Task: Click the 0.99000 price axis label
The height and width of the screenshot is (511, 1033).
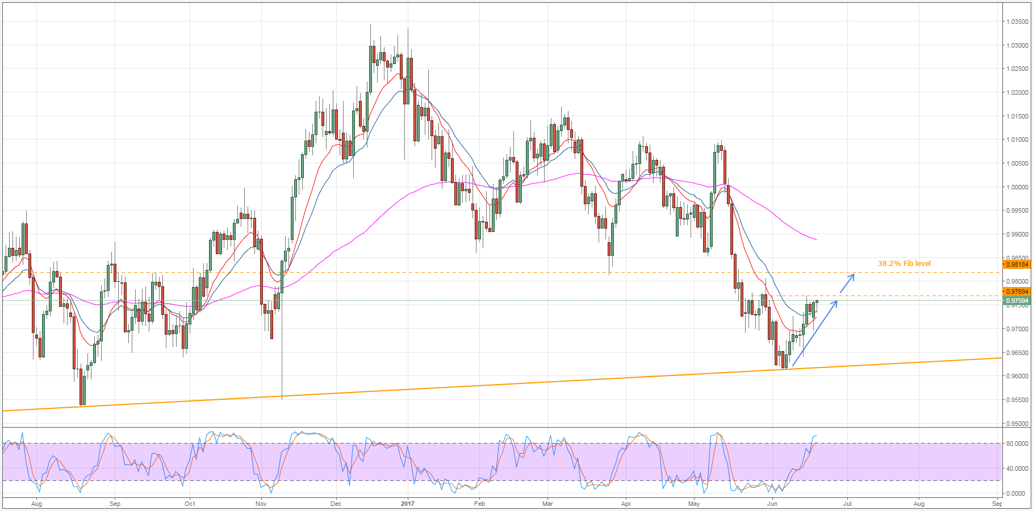Action: tap(1017, 234)
